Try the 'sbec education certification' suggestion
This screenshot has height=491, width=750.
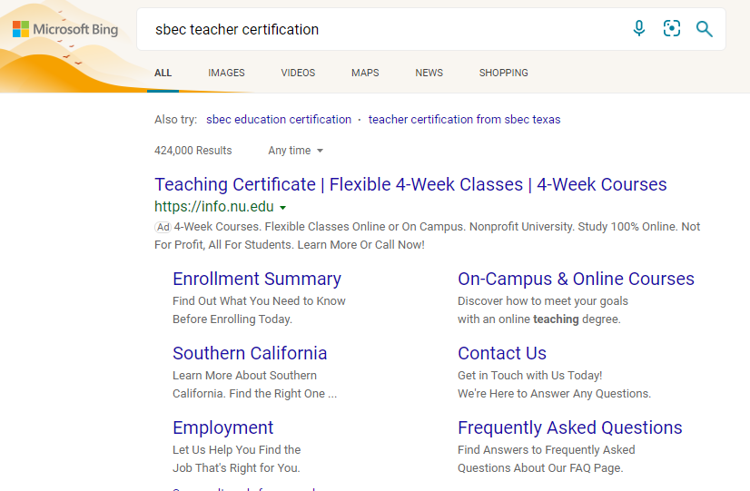[279, 120]
